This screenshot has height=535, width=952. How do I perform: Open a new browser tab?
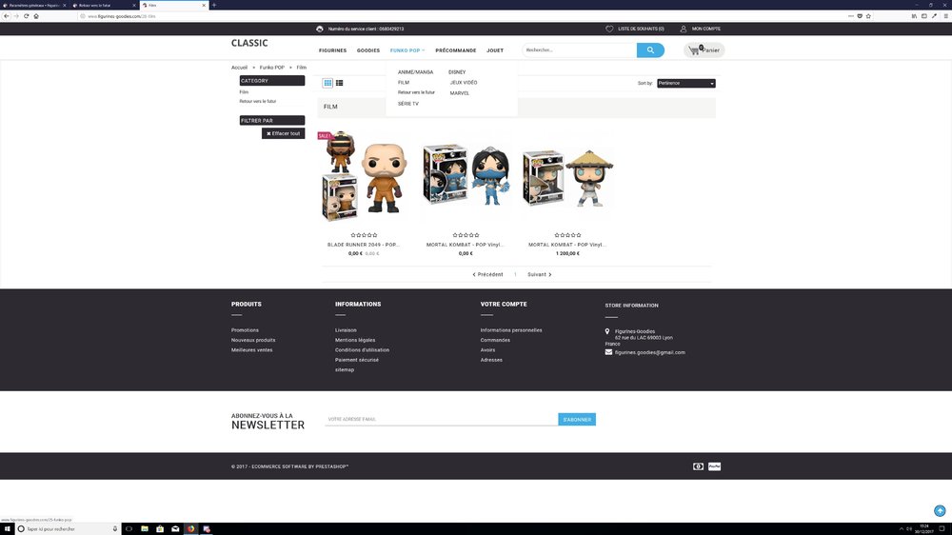pyautogui.click(x=213, y=5)
